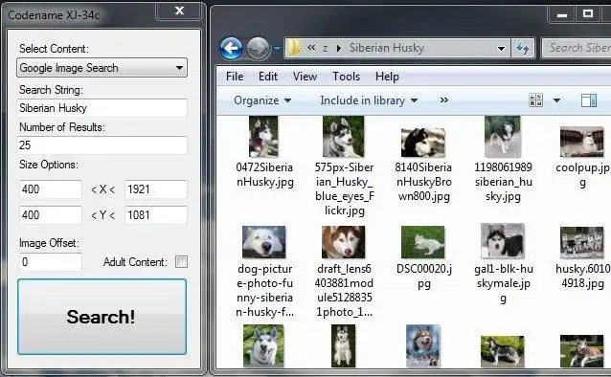Click the 8140SiberianHuskyBrown800.jpg file name

pyautogui.click(x=423, y=182)
